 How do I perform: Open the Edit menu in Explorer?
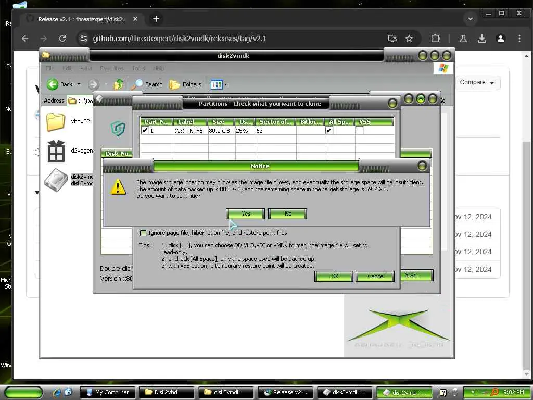point(67,68)
